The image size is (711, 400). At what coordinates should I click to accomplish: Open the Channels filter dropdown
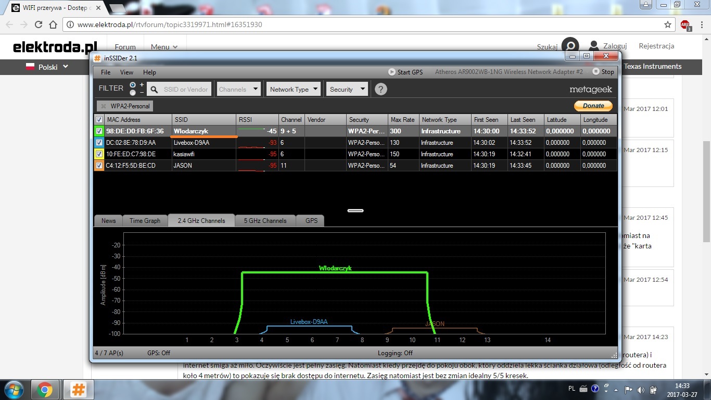[238, 89]
